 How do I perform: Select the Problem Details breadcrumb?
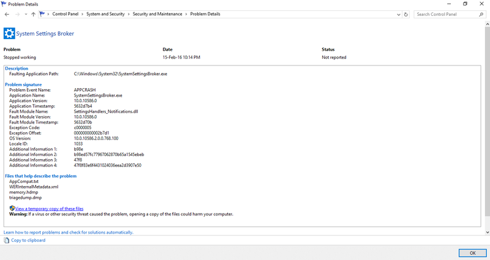coord(205,14)
